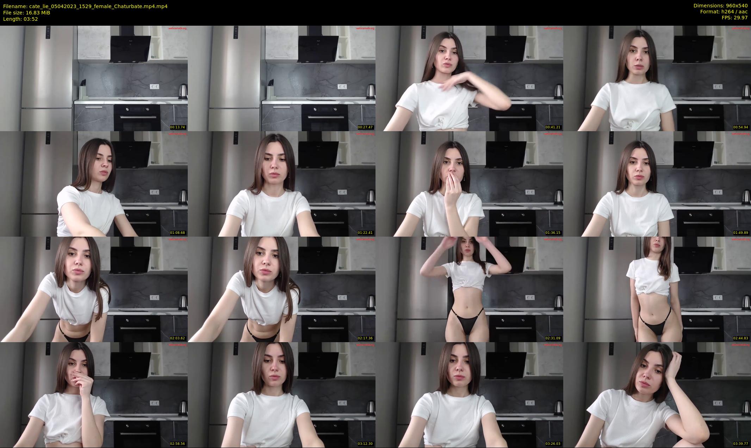Open the last thumbnail, stamped 03:39.77
The image size is (751, 448).
point(657,395)
